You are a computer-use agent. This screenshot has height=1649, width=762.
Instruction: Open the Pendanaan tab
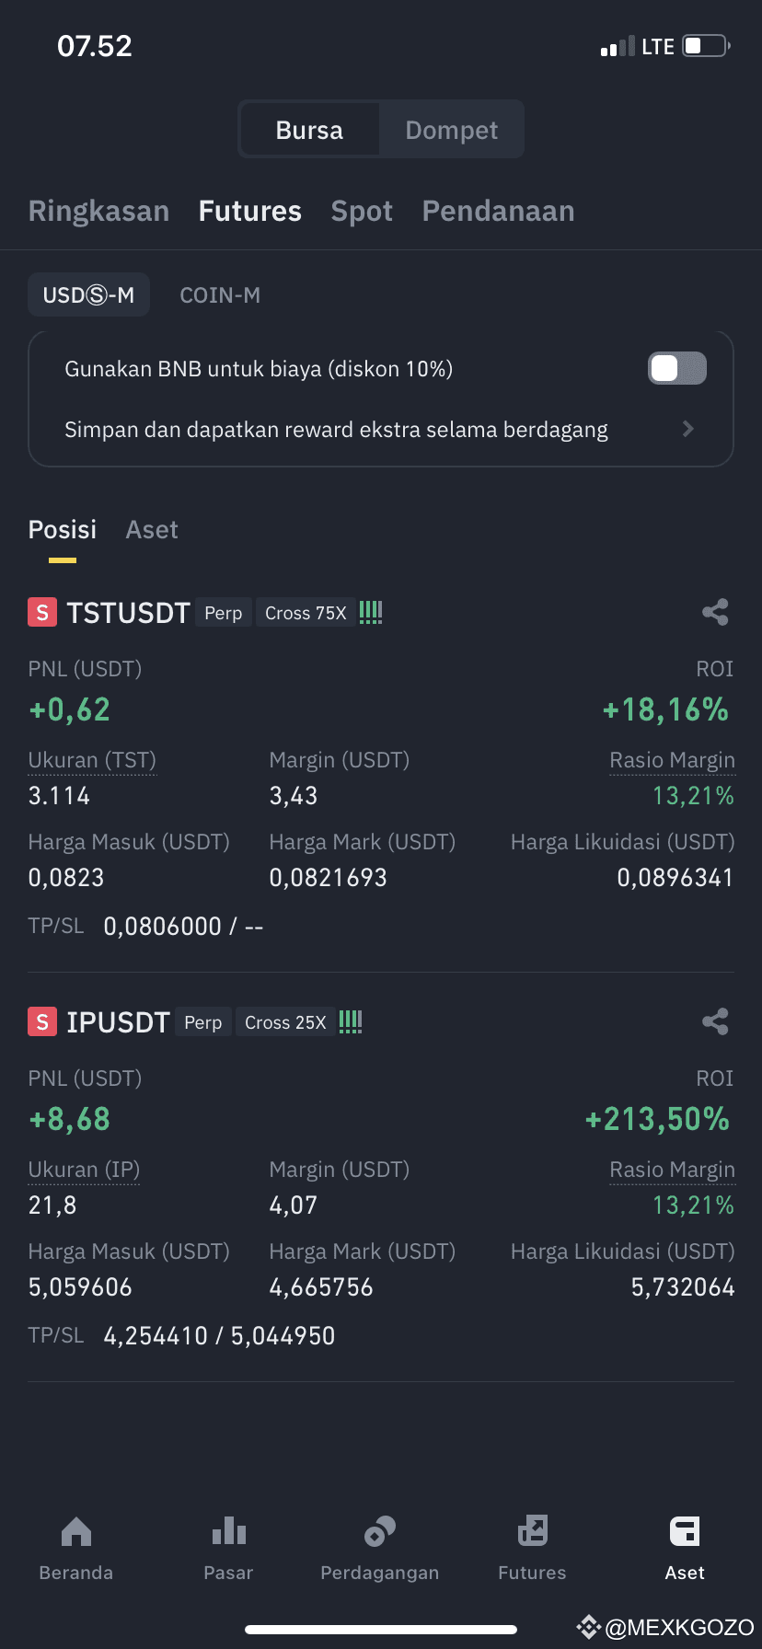pos(498,212)
